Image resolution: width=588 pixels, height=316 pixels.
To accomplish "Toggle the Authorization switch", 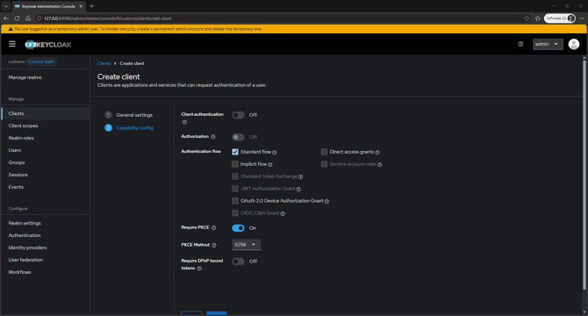I will pyautogui.click(x=238, y=137).
